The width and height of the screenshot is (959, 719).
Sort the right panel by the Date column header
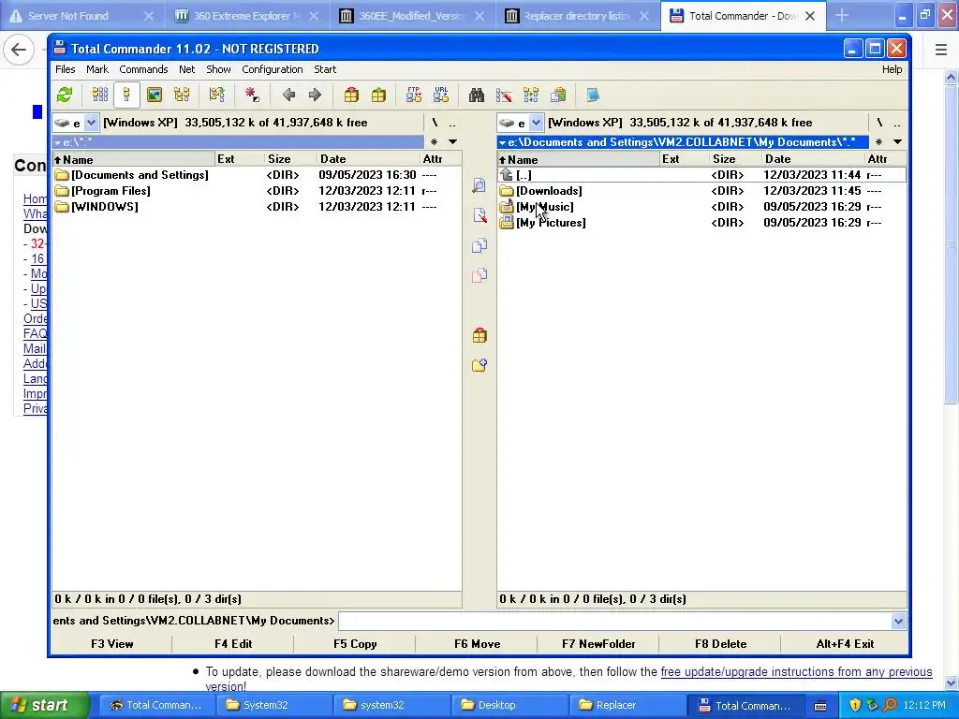(814, 159)
